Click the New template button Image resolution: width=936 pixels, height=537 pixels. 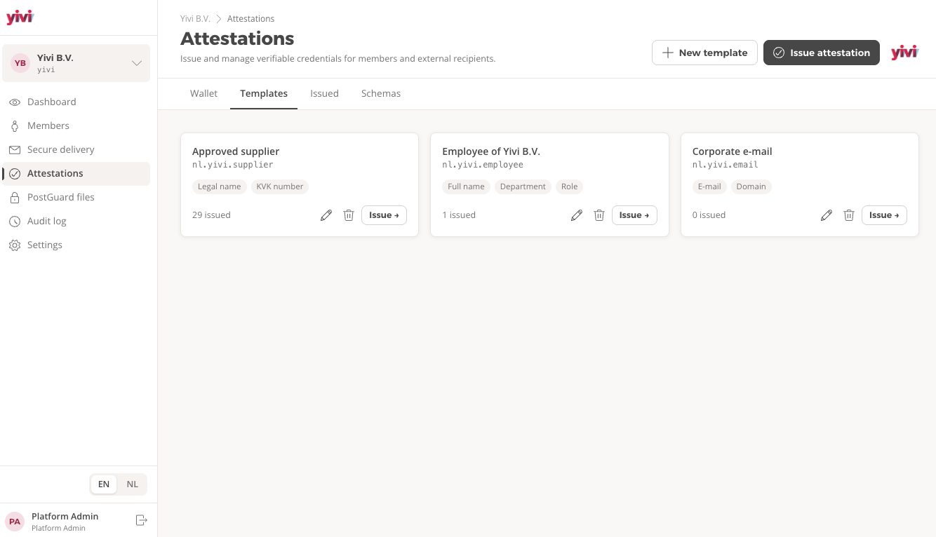(704, 53)
